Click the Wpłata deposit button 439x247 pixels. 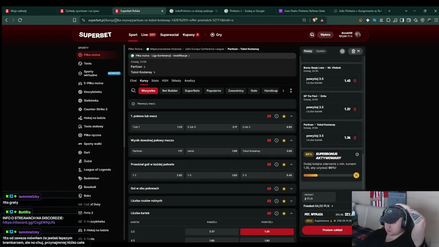click(x=325, y=35)
